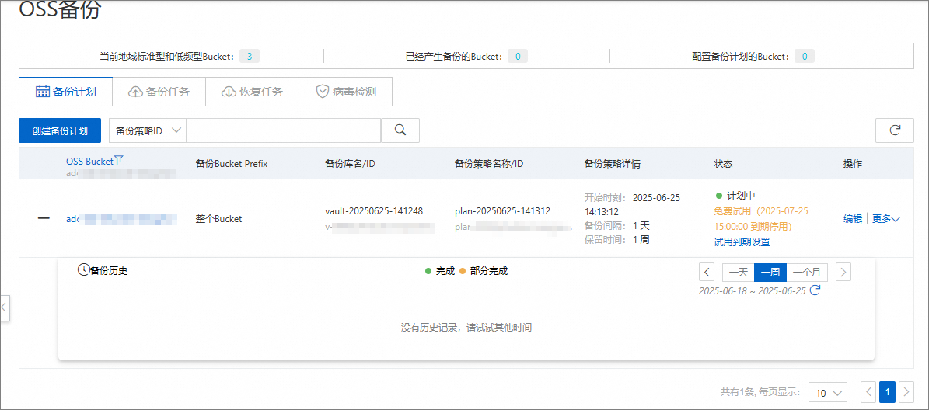The width and height of the screenshot is (929, 410).
Task: Select page 1 in pagination
Action: pos(888,392)
